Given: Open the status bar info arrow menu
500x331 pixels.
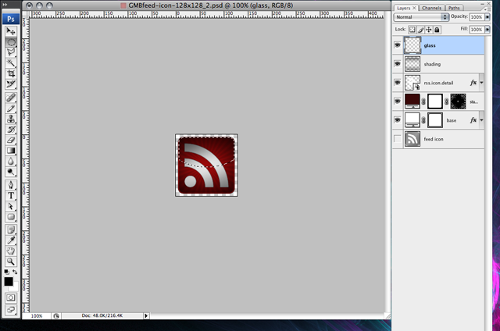Looking at the screenshot, I should (x=146, y=315).
